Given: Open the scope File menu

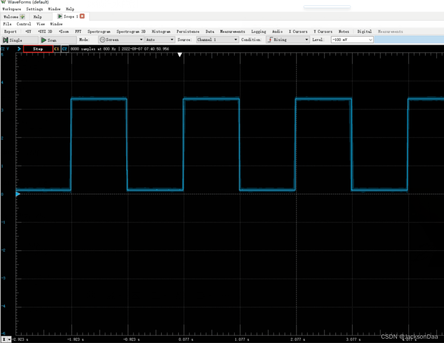Looking at the screenshot, I should click(7, 24).
